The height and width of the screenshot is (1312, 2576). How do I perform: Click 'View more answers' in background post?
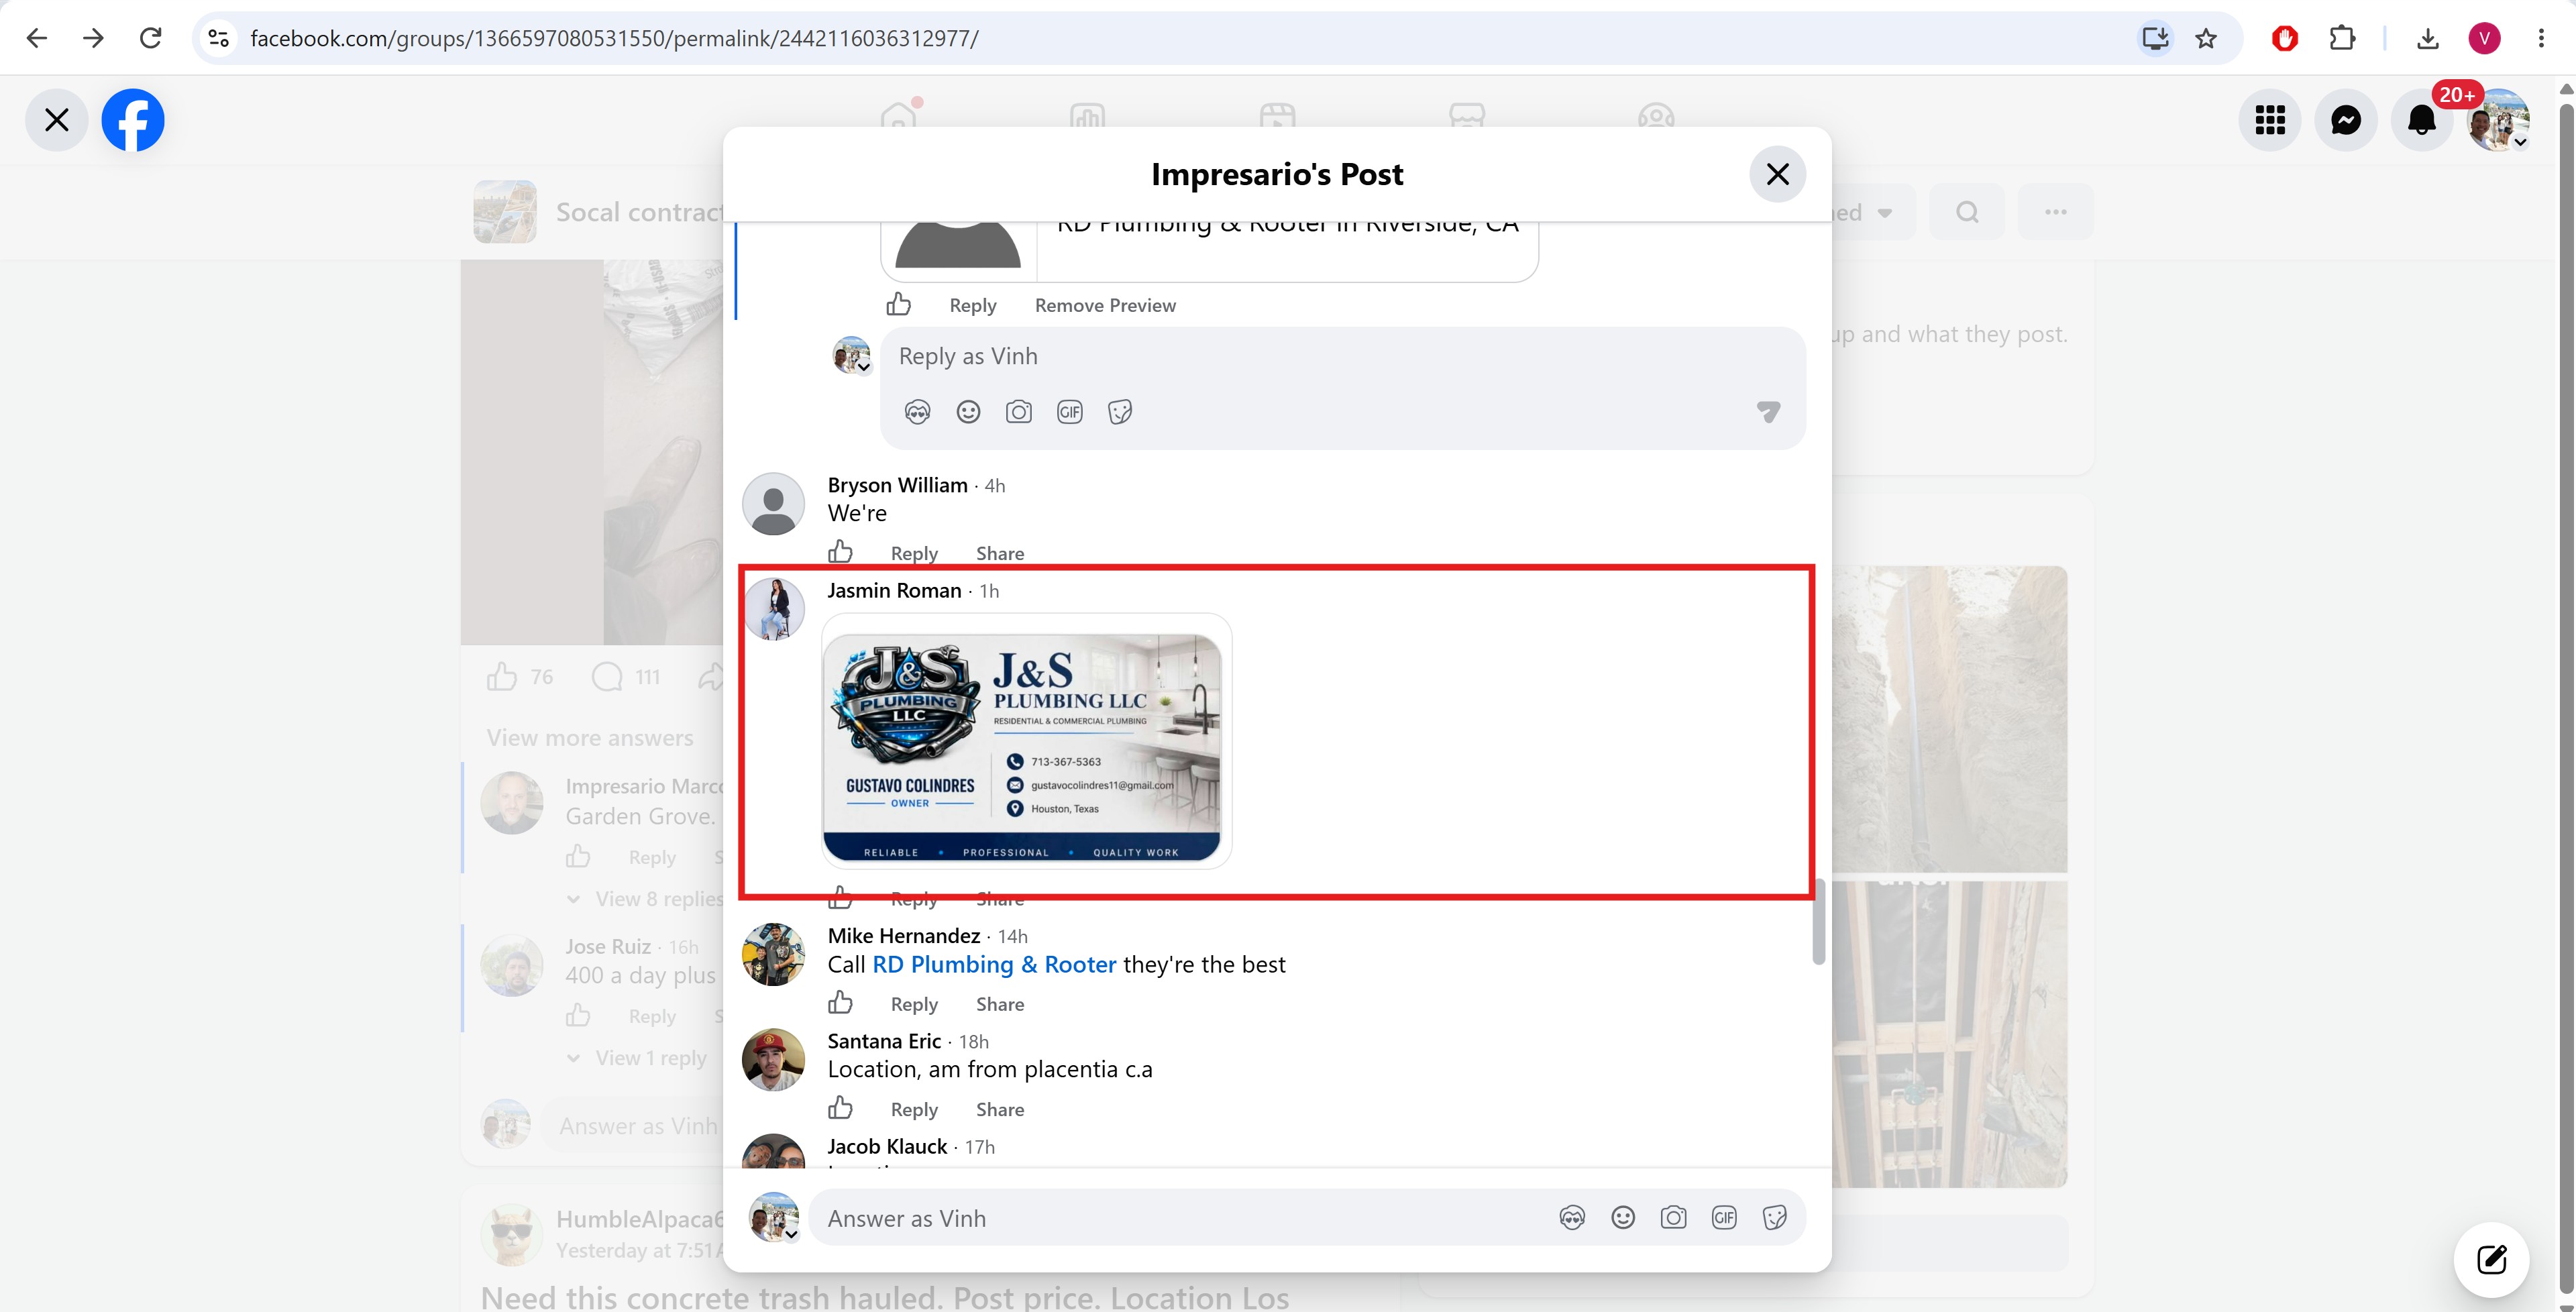(x=590, y=738)
